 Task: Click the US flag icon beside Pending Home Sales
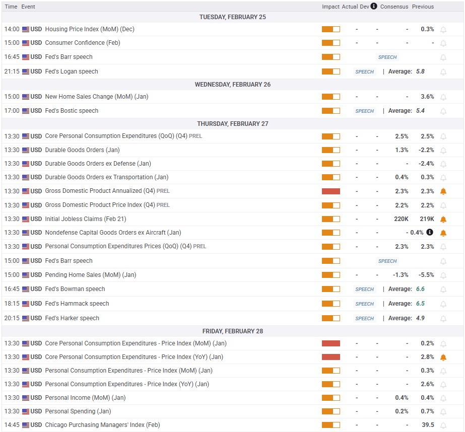pos(26,275)
